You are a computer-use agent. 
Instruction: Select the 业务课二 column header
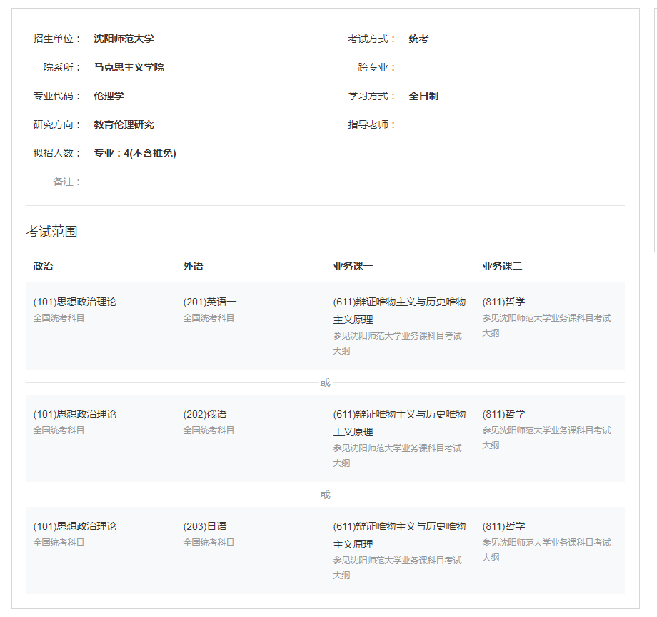(x=502, y=266)
